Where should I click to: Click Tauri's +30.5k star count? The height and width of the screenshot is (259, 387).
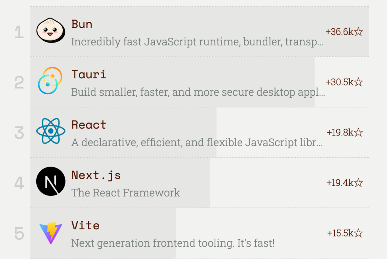344,83
